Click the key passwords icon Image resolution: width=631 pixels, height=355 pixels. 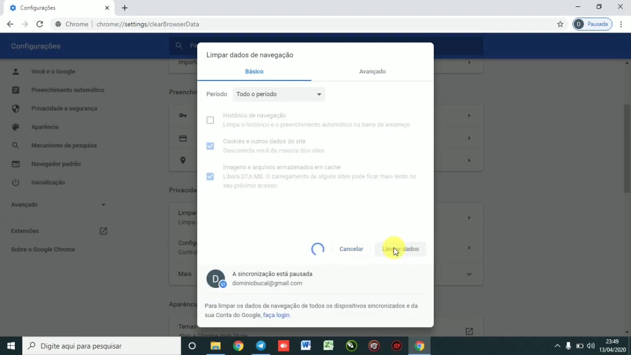tap(183, 116)
